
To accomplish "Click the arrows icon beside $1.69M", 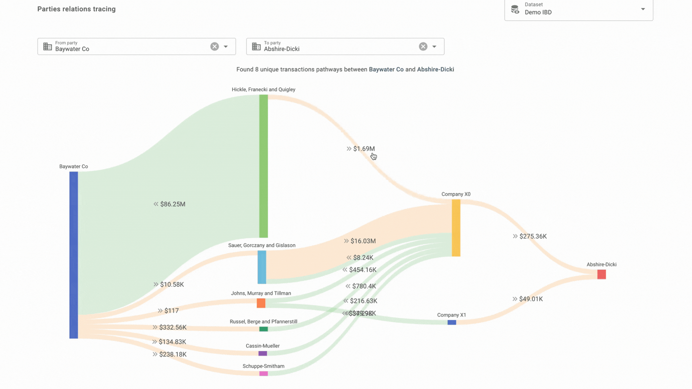I will [x=349, y=149].
